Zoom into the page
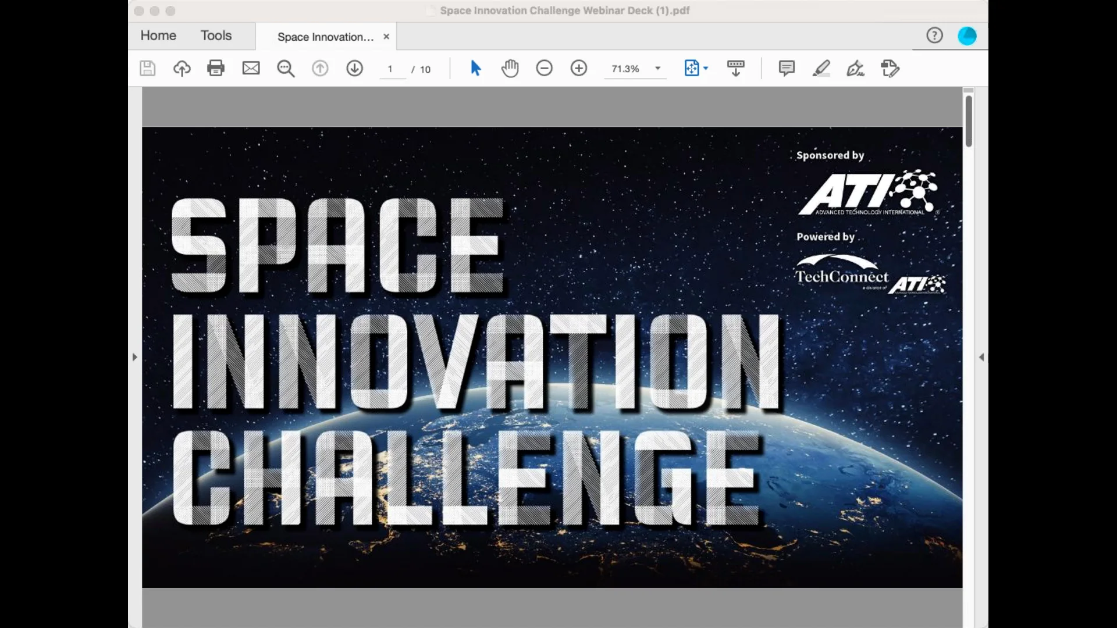1117x628 pixels. pos(579,68)
